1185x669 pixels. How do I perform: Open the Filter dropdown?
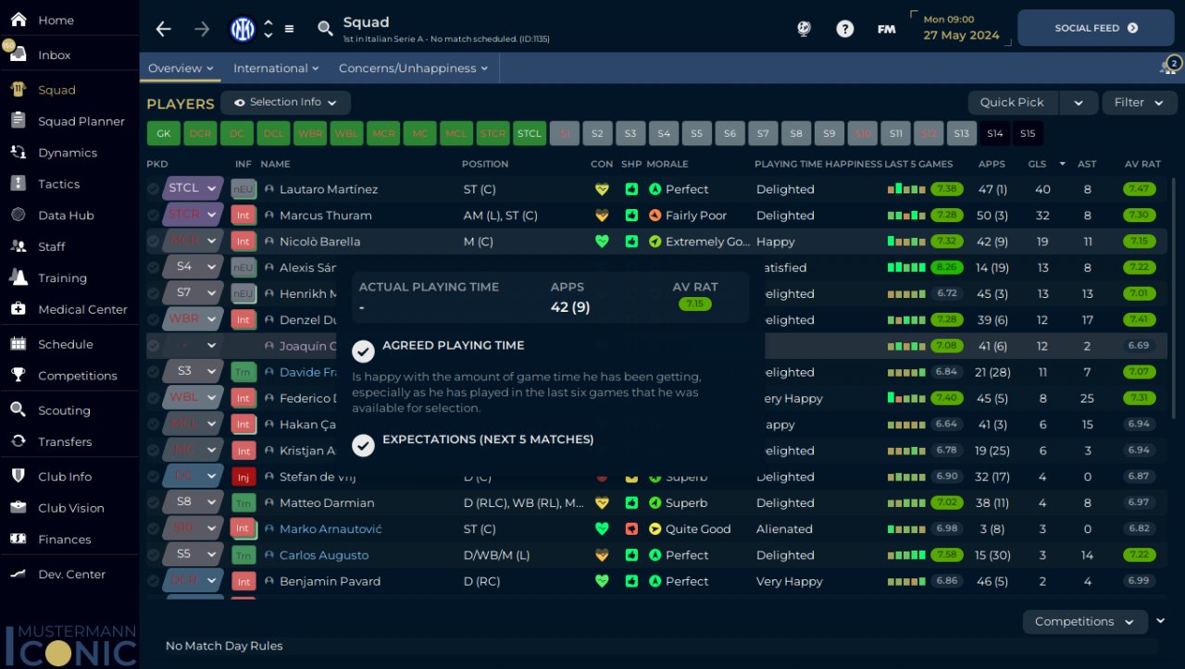1139,103
